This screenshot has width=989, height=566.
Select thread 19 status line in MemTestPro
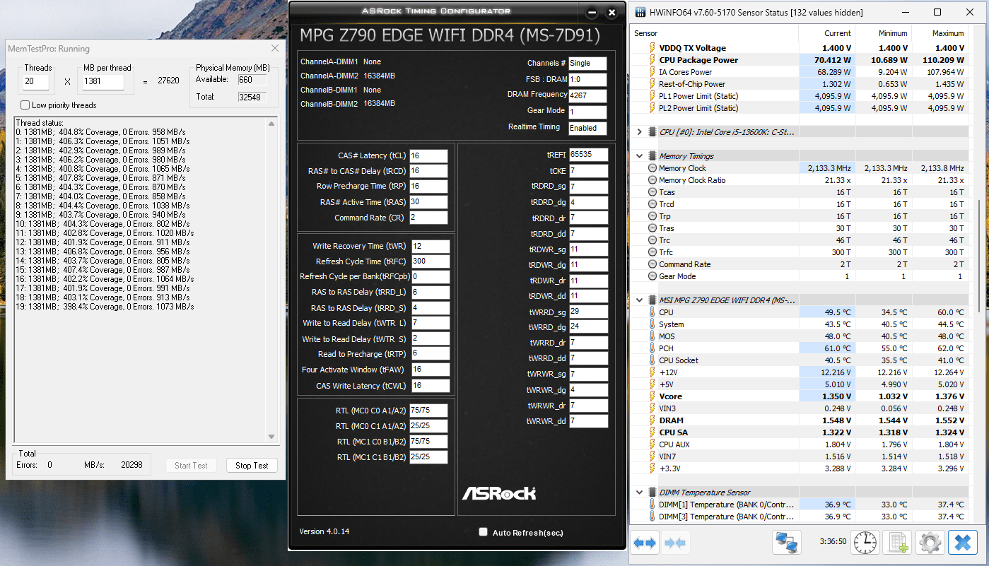click(105, 307)
